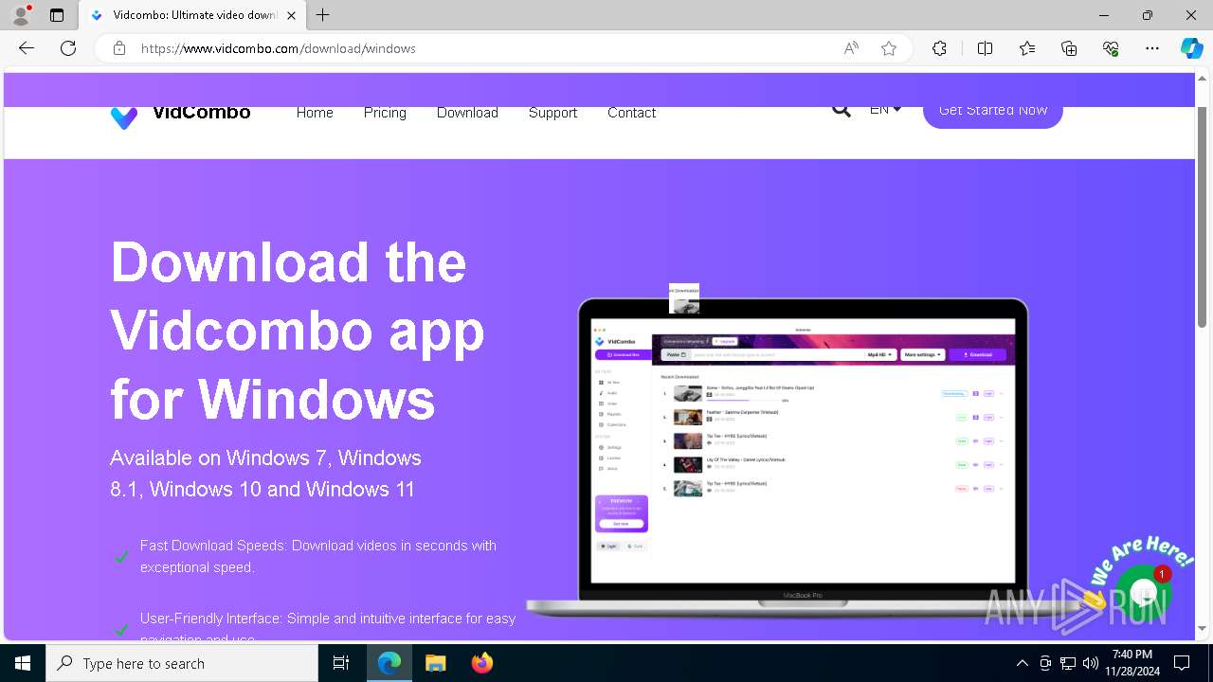Select the Vidcombo browser tab
This screenshot has width=1213, height=682.
pos(193,15)
